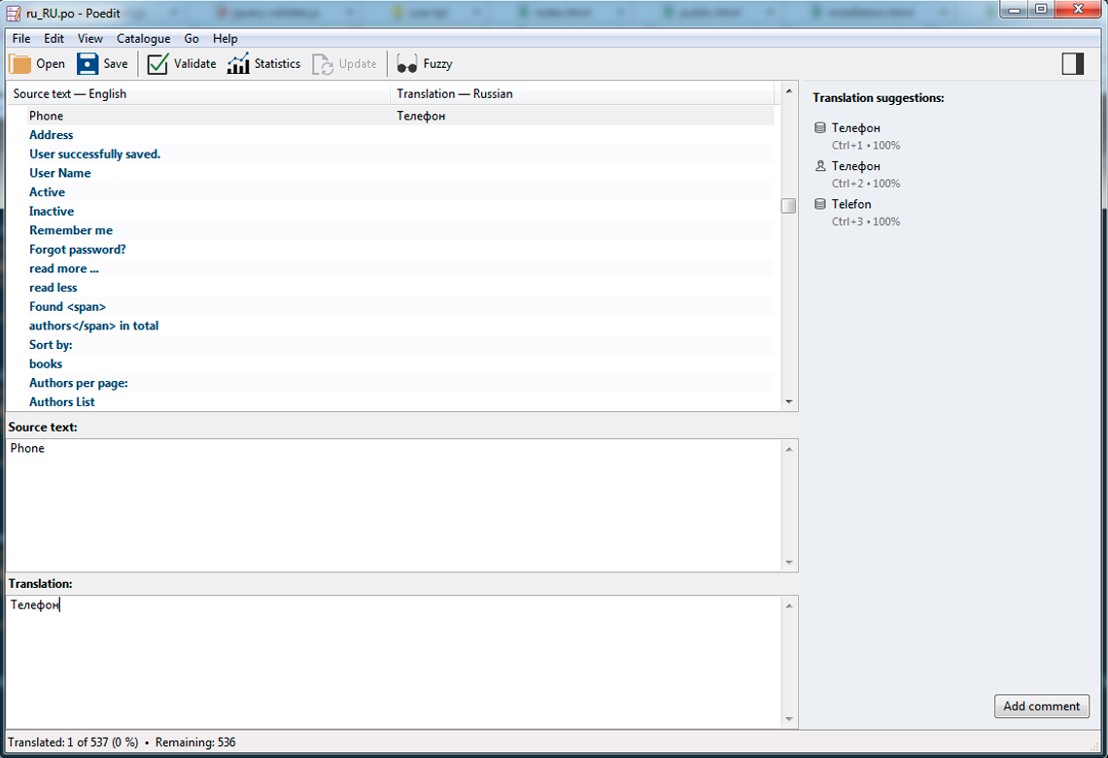Click the Validate checkmark icon
This screenshot has height=758, width=1108.
tap(158, 64)
